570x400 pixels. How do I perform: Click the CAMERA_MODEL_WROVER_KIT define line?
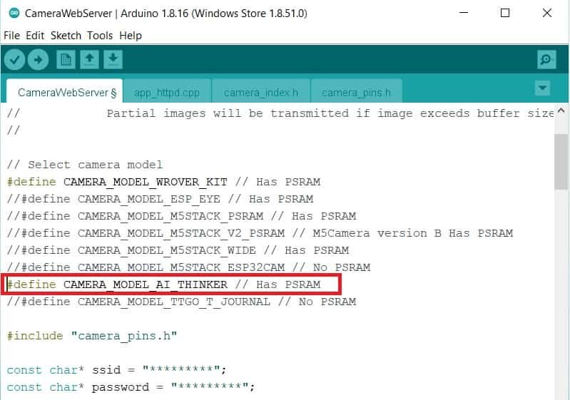tap(163, 182)
